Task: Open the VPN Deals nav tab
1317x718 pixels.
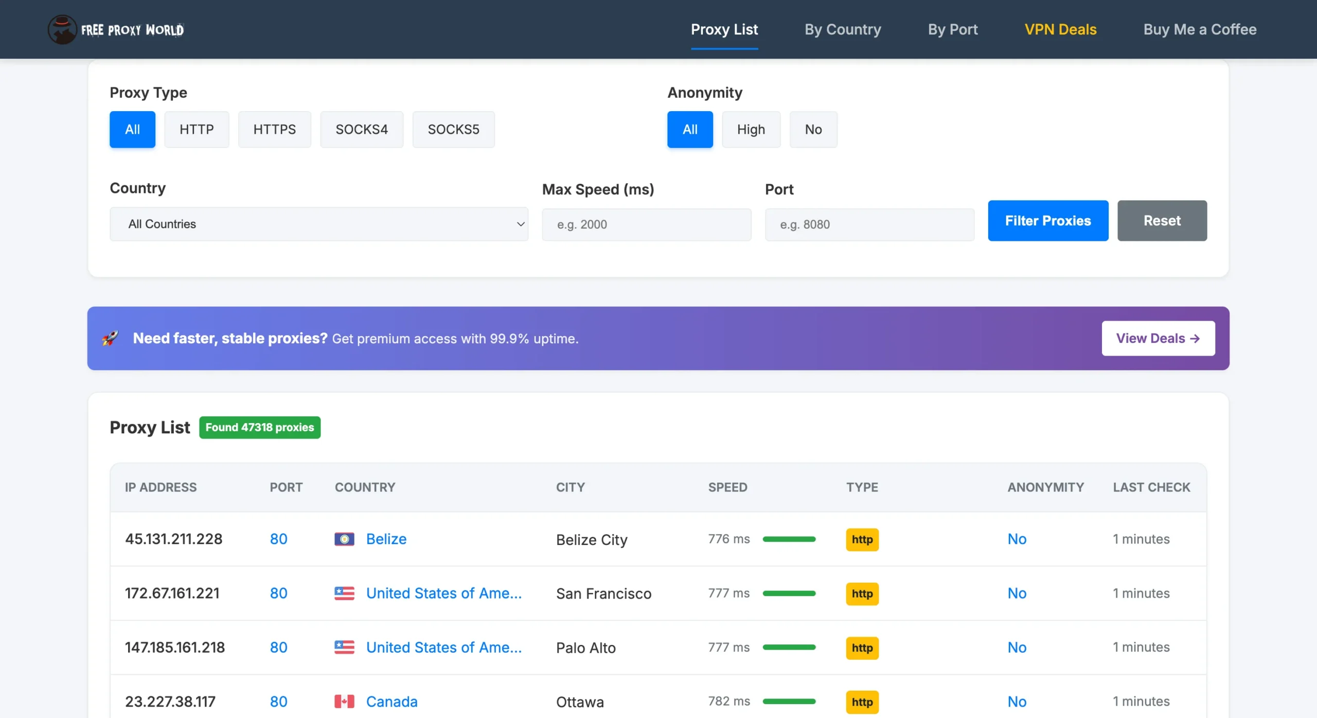Action: pyautogui.click(x=1060, y=29)
